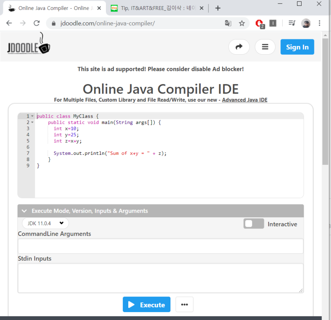Click the page vertical scrollbar thumb

click(325, 101)
